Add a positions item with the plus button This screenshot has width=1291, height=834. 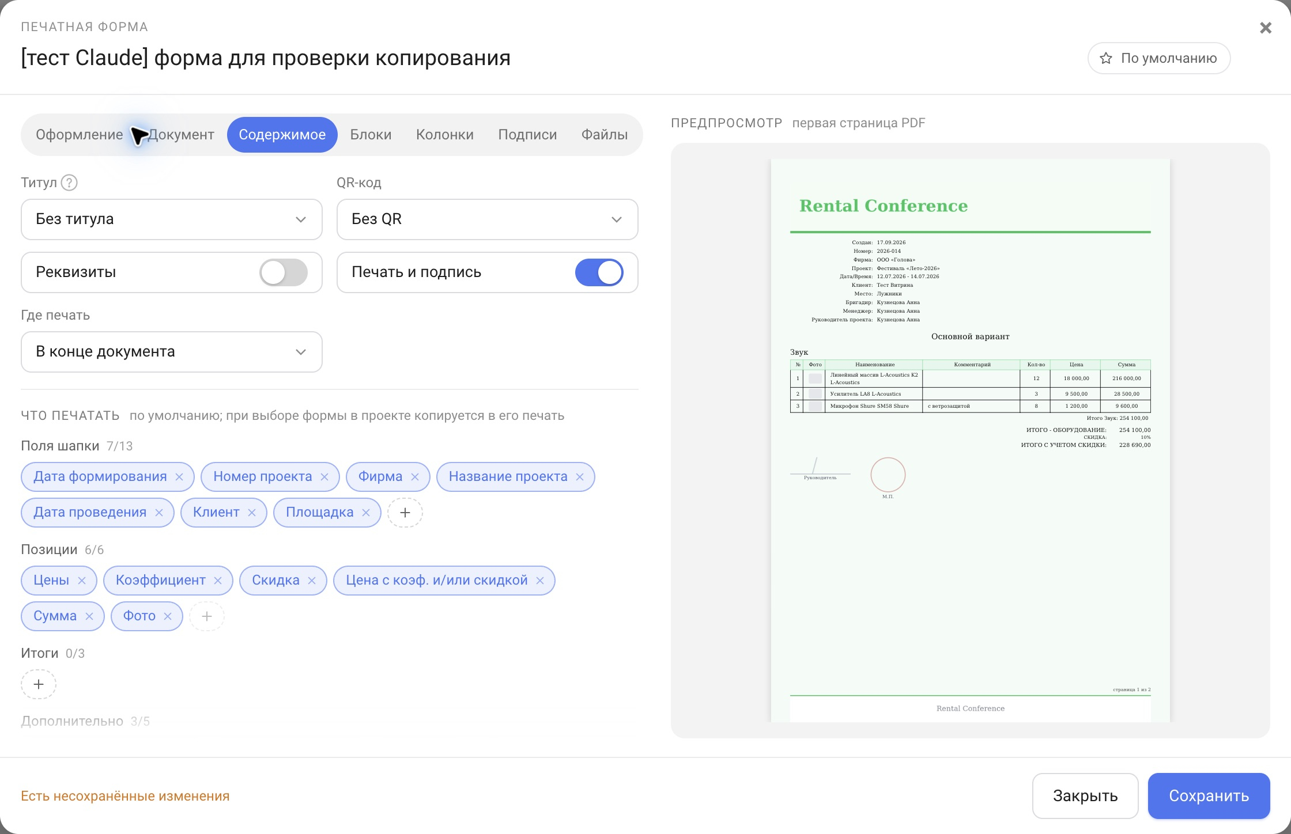pos(207,616)
